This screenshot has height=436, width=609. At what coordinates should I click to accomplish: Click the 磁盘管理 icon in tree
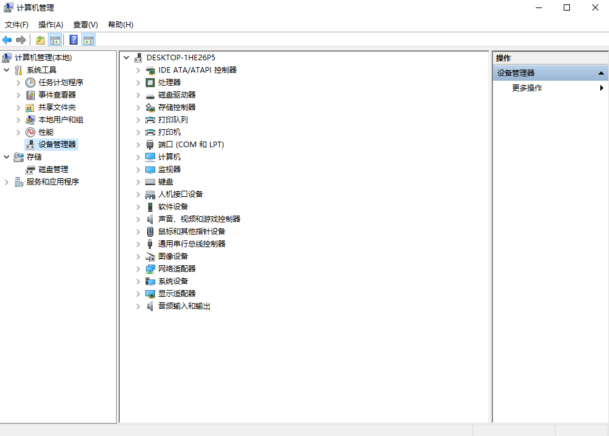tap(30, 170)
